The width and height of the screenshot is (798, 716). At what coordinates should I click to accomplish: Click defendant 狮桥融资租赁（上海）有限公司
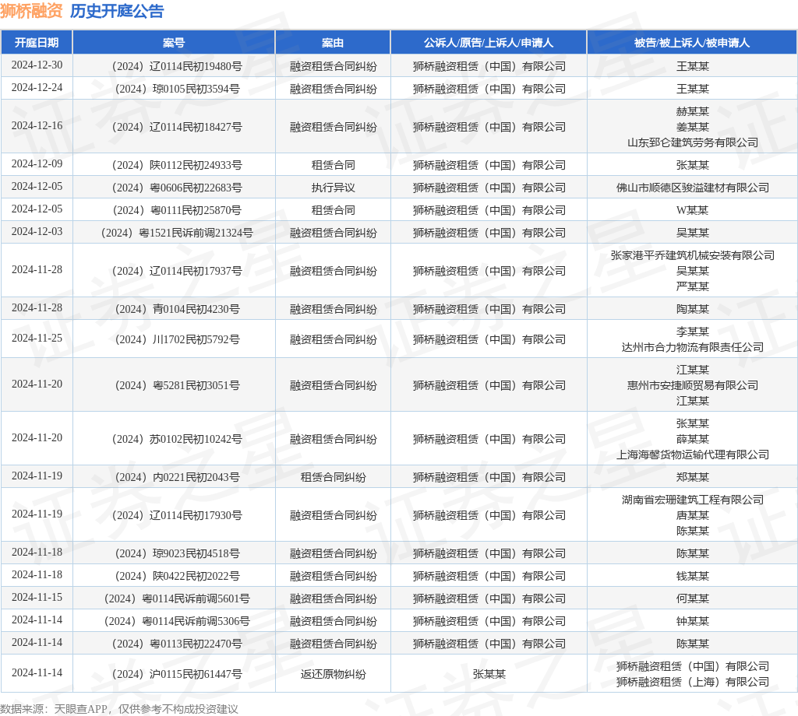(693, 682)
